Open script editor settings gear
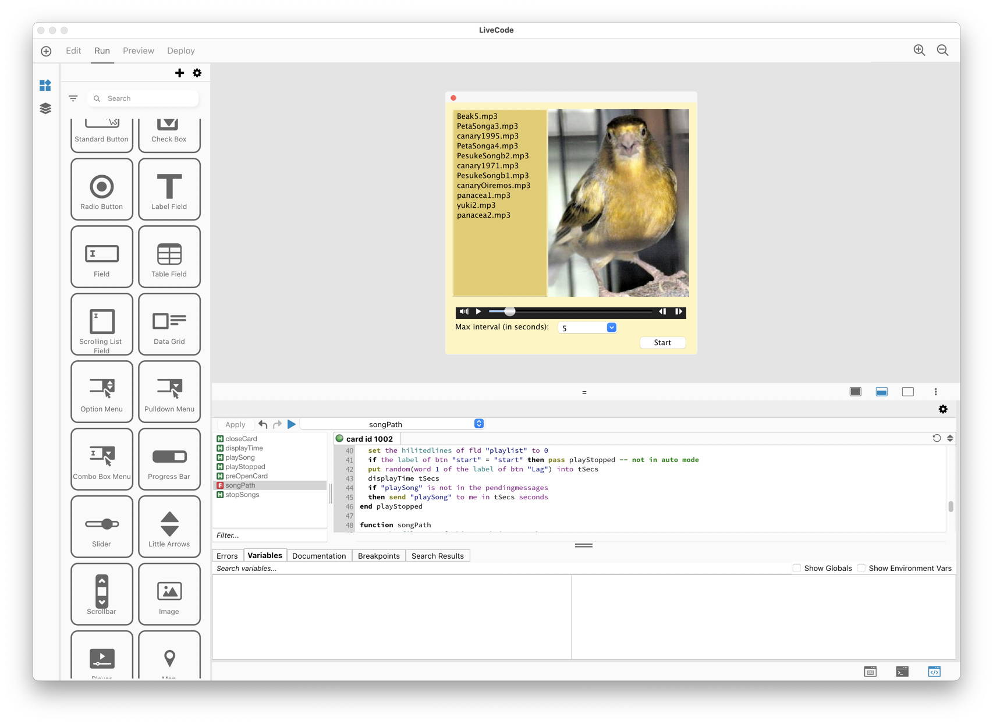993x724 pixels. 943,409
